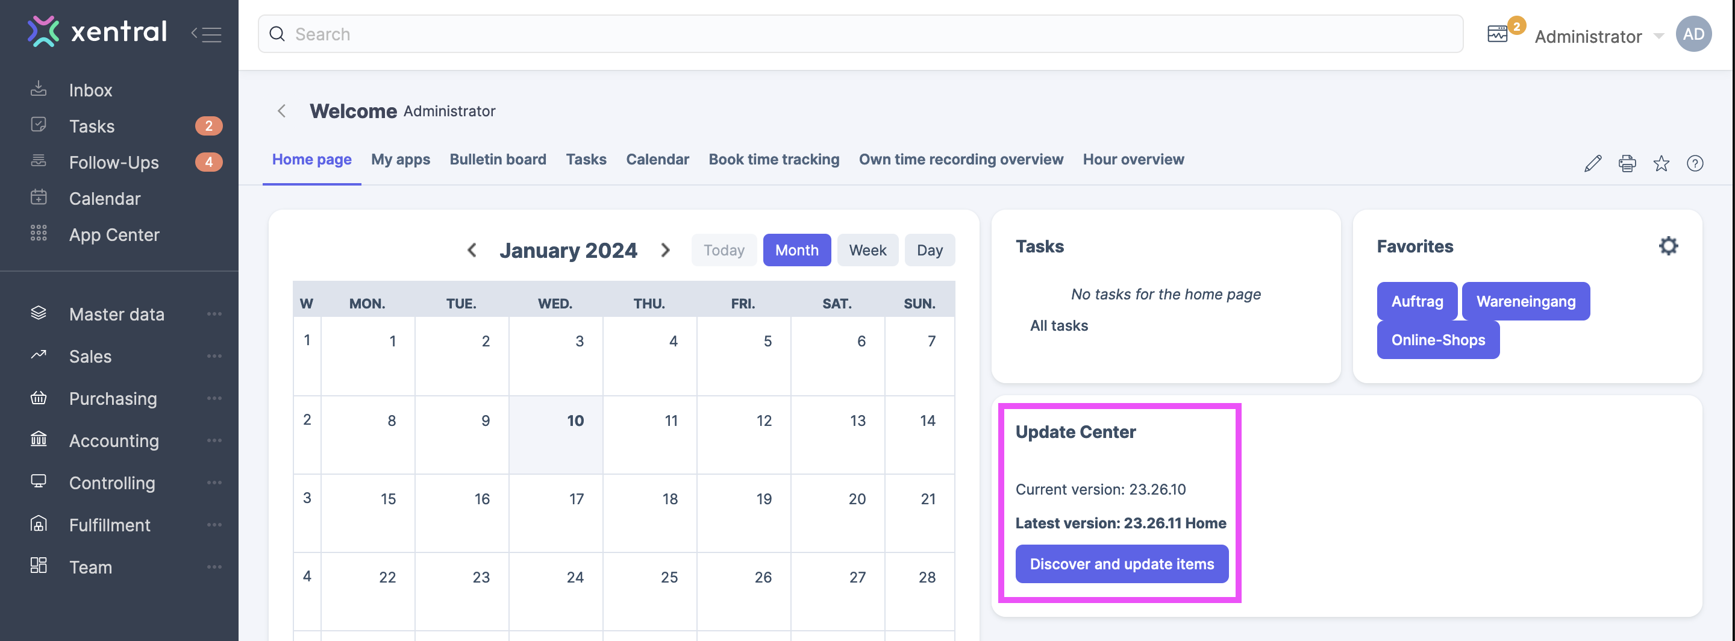This screenshot has width=1735, height=641.
Task: Open the notifications monitor icon with badge
Action: (x=1497, y=34)
